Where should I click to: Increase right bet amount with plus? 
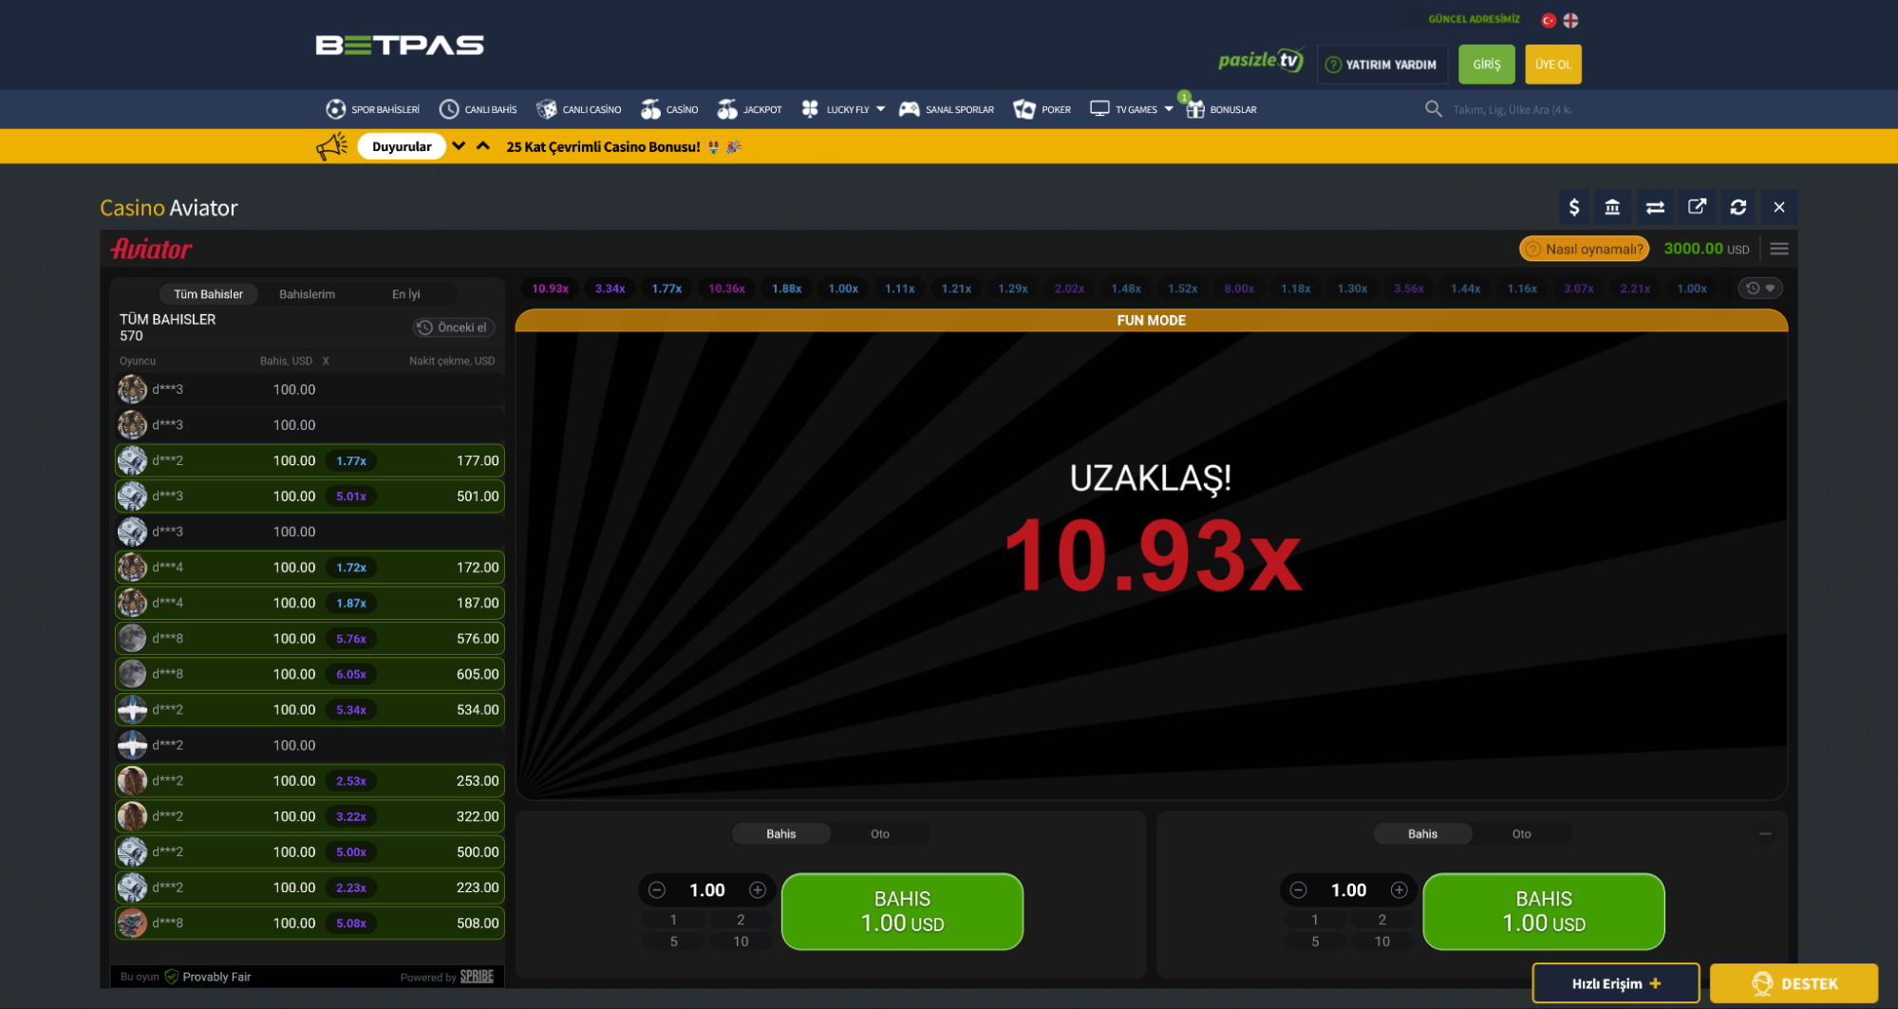1400,889
